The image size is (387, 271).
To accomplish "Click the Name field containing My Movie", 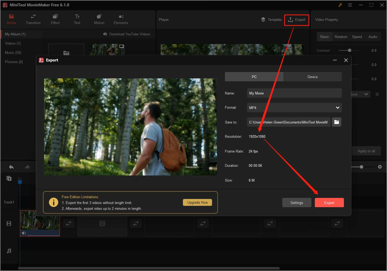I will point(294,93).
